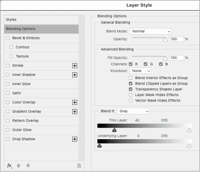Open the Blend Mode dropdown
Screen dimensions: 200x172
150,31
